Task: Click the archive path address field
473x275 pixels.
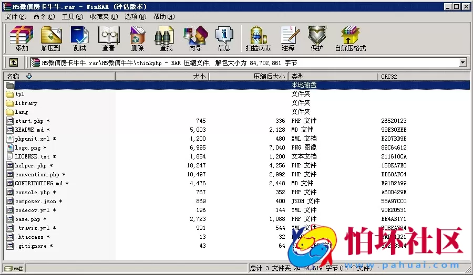Action: point(244,62)
